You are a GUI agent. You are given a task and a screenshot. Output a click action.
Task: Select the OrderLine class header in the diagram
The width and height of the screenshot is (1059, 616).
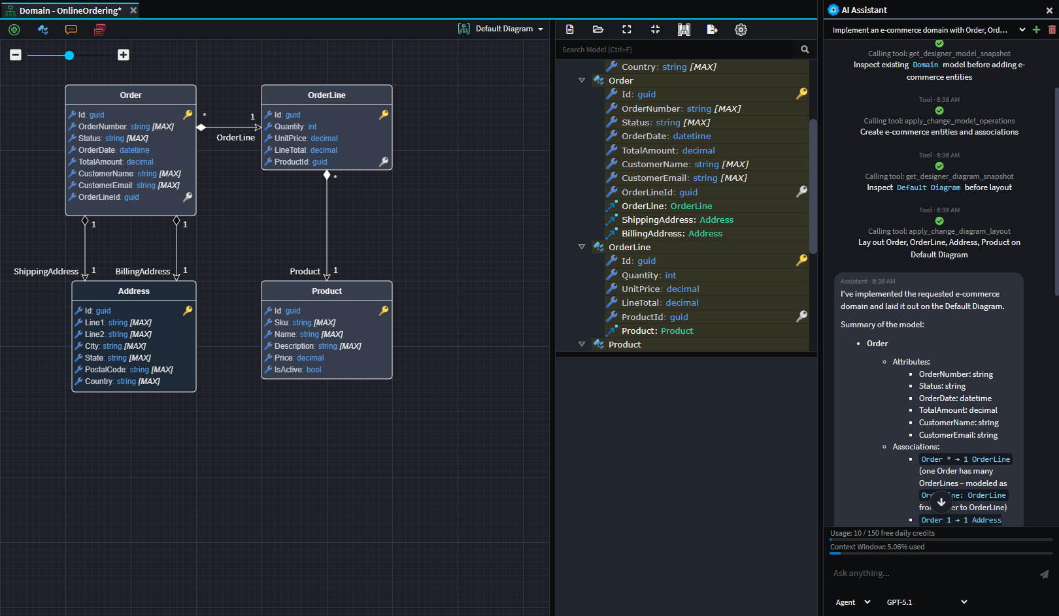click(x=327, y=95)
